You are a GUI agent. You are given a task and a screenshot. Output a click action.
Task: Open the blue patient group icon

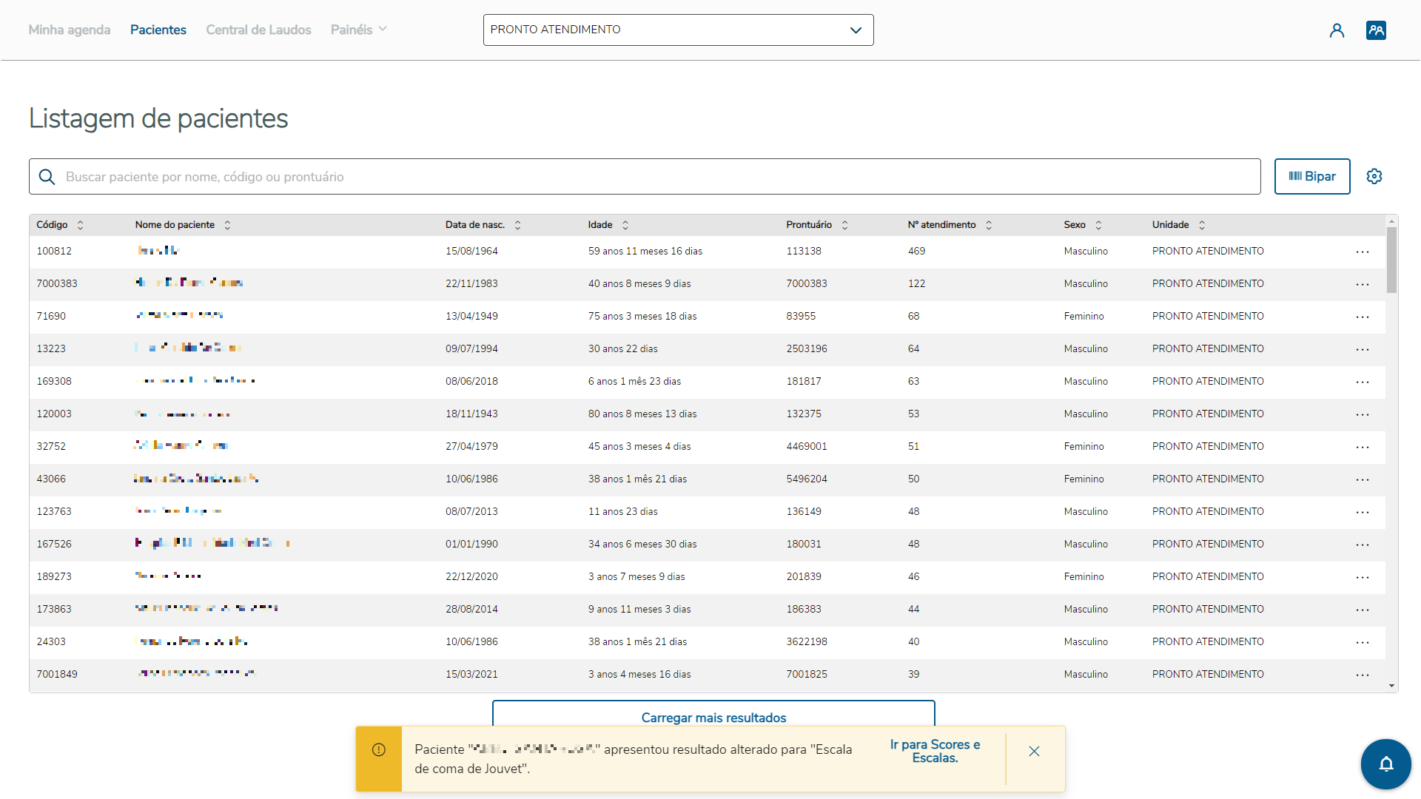pos(1376,30)
